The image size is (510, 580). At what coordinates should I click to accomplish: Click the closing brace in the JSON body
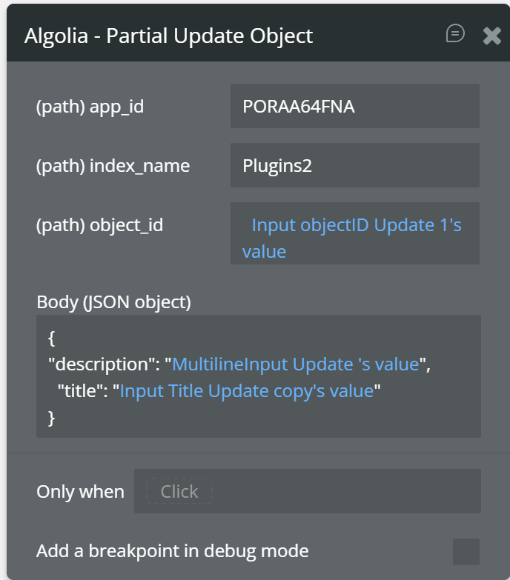tap(52, 418)
